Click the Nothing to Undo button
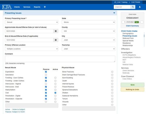 click(x=133, y=89)
